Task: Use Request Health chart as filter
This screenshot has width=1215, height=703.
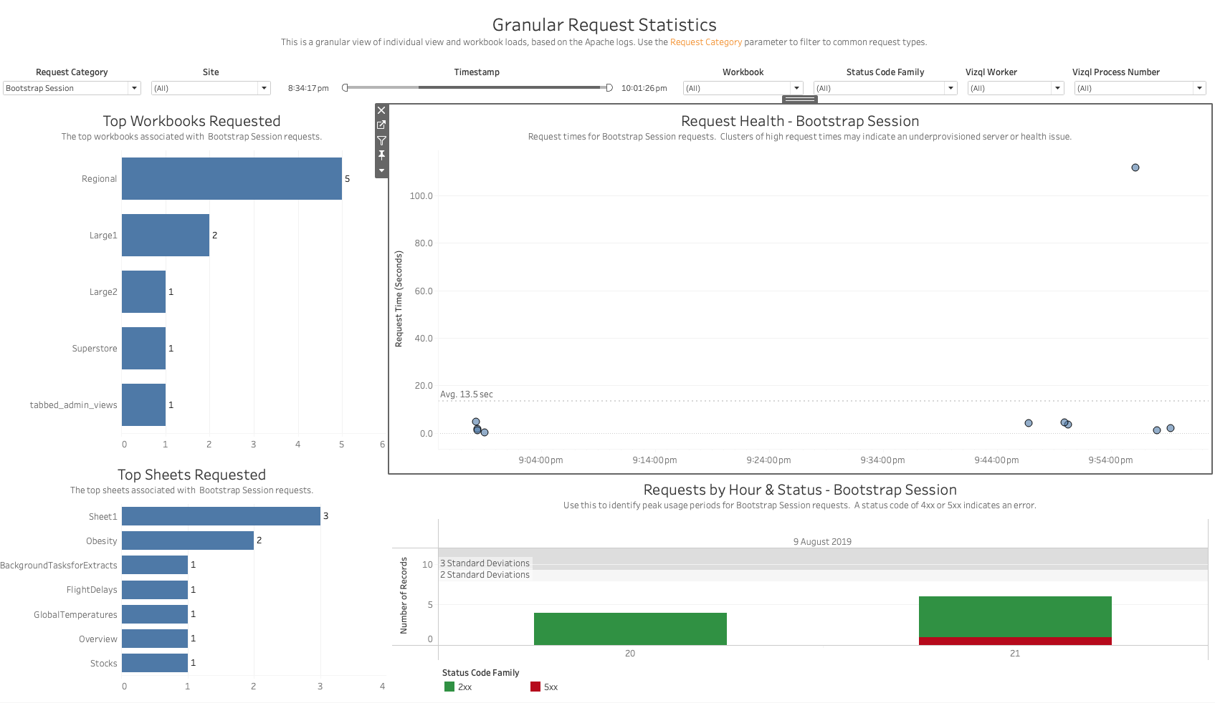Action: coord(381,140)
